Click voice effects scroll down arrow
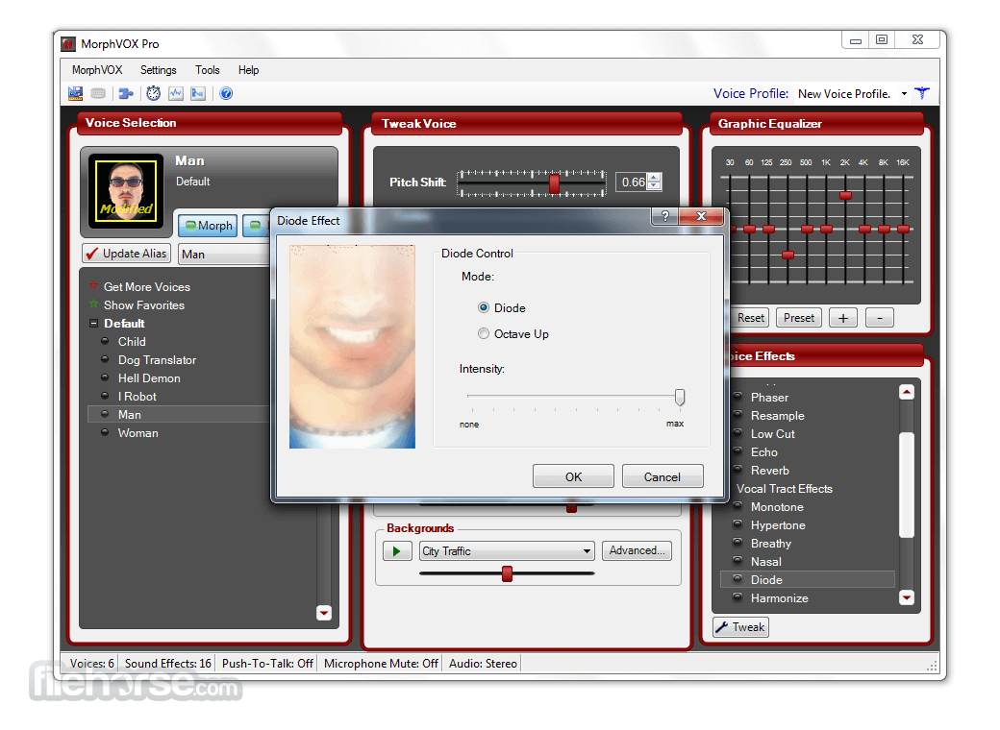The image size is (1000, 730). [x=906, y=597]
